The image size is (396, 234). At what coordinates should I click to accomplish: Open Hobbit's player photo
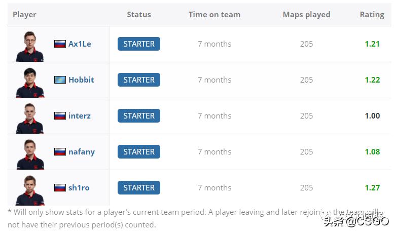point(29,82)
